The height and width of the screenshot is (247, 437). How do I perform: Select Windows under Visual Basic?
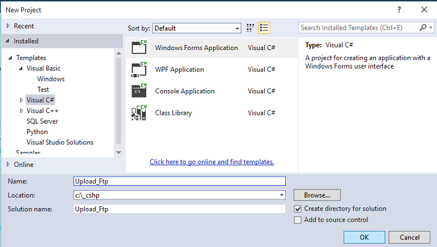(x=51, y=79)
